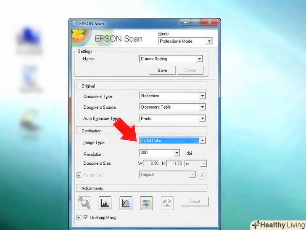Click the Original section header
The image size is (306, 230).
click(142, 86)
